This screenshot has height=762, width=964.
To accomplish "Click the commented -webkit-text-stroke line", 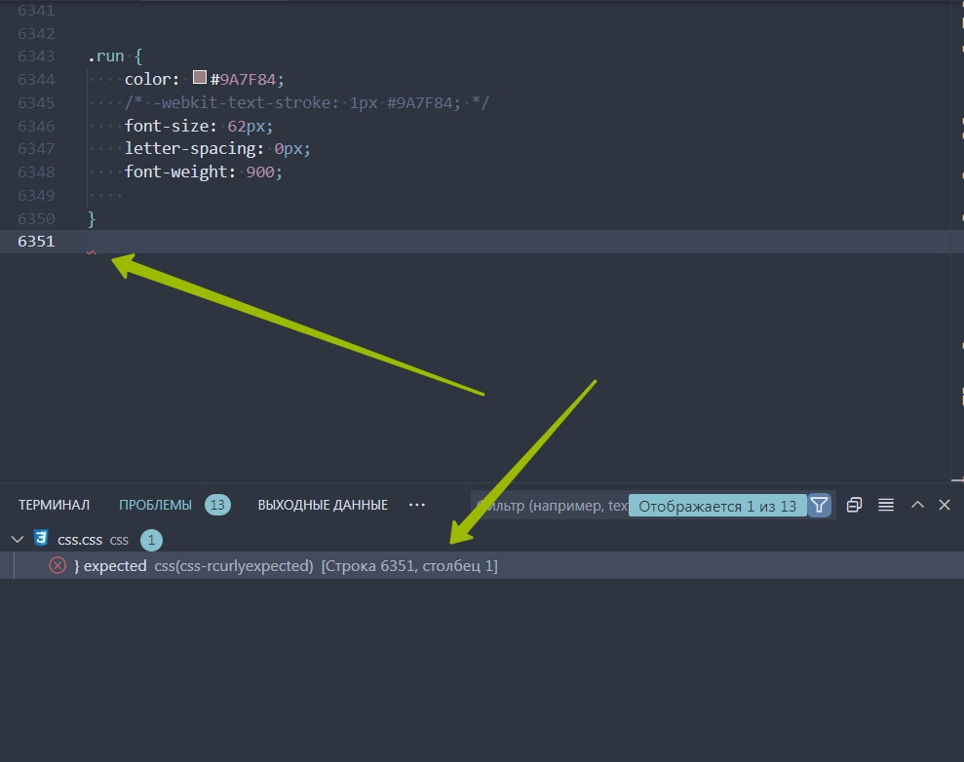I will click(x=307, y=102).
